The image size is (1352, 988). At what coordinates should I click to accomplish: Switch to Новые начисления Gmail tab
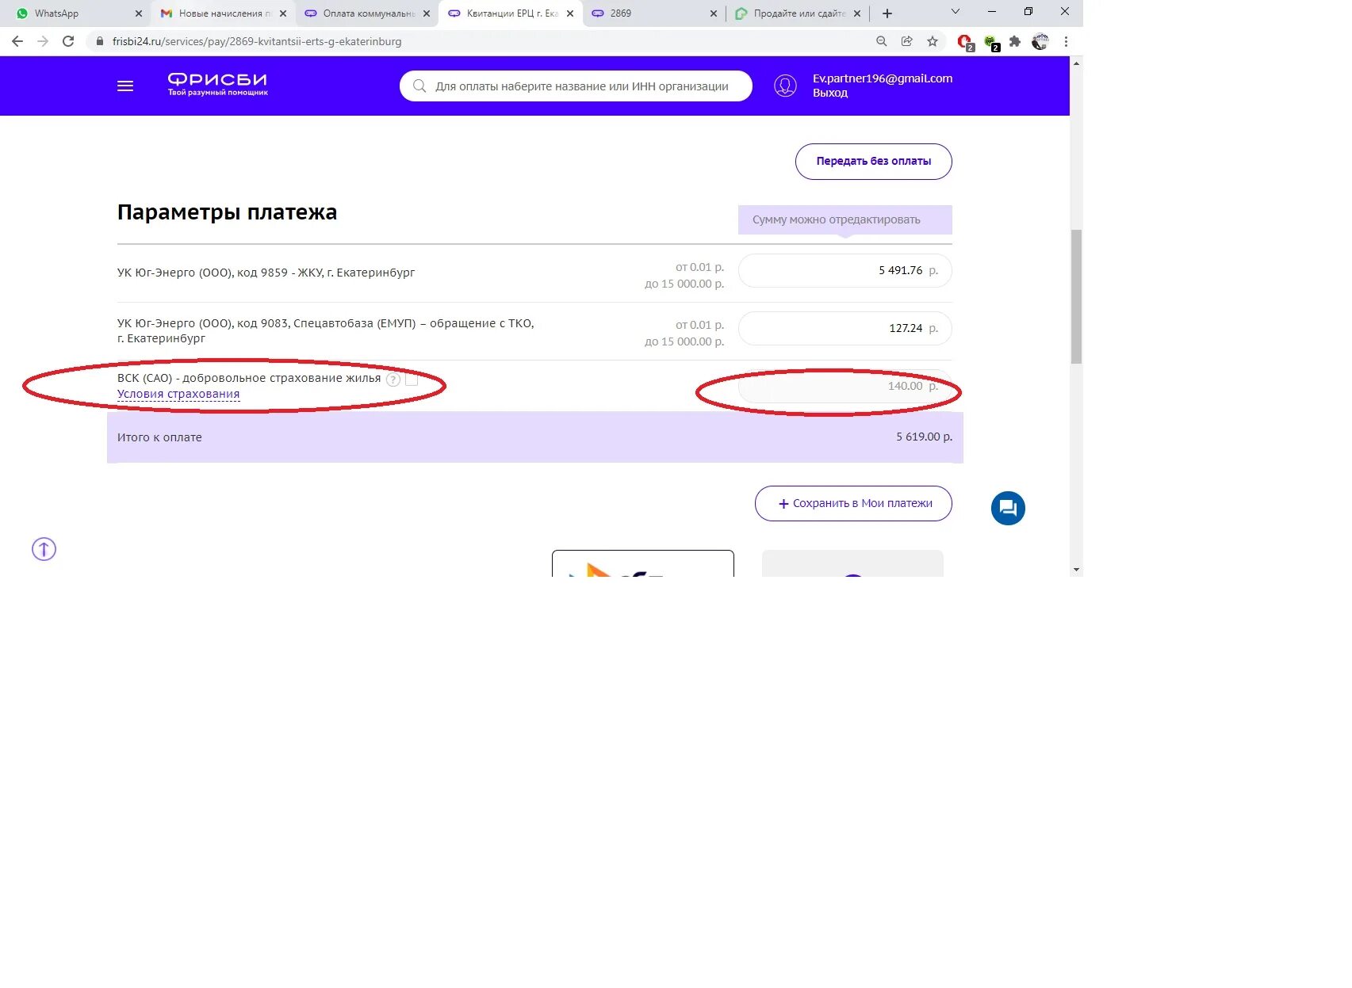tap(224, 13)
